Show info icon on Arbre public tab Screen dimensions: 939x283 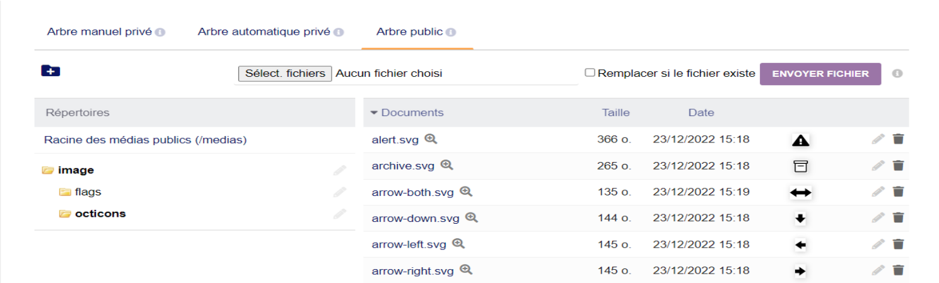[451, 32]
